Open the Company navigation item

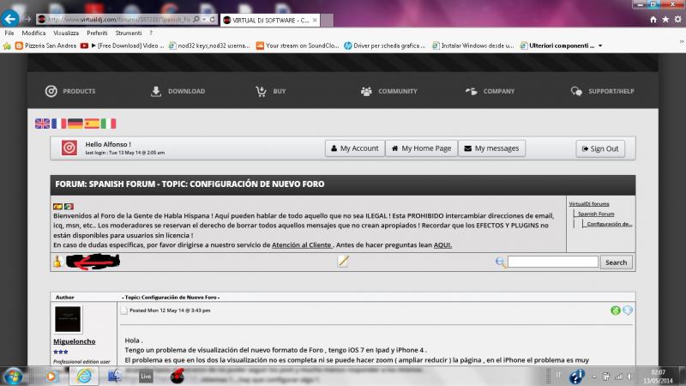tap(490, 91)
